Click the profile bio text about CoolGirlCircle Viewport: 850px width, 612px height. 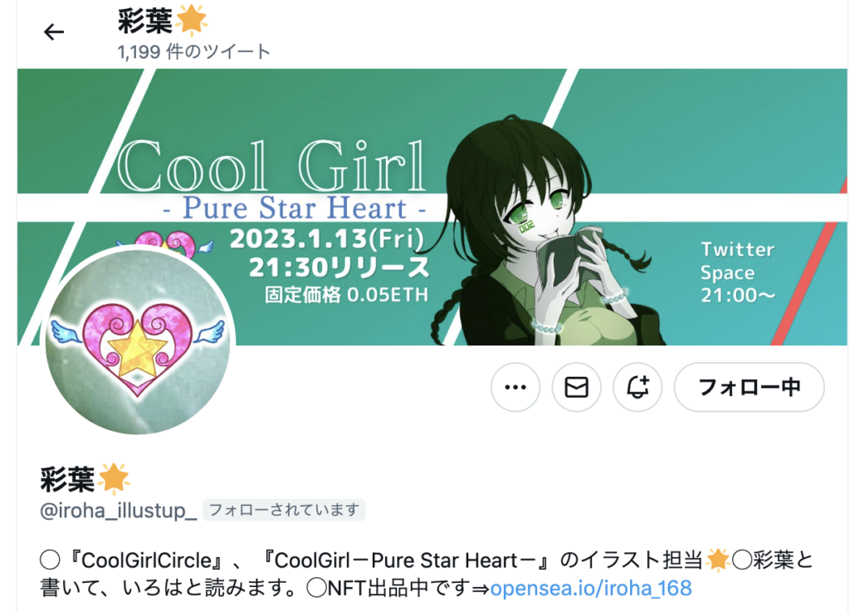click(x=427, y=574)
